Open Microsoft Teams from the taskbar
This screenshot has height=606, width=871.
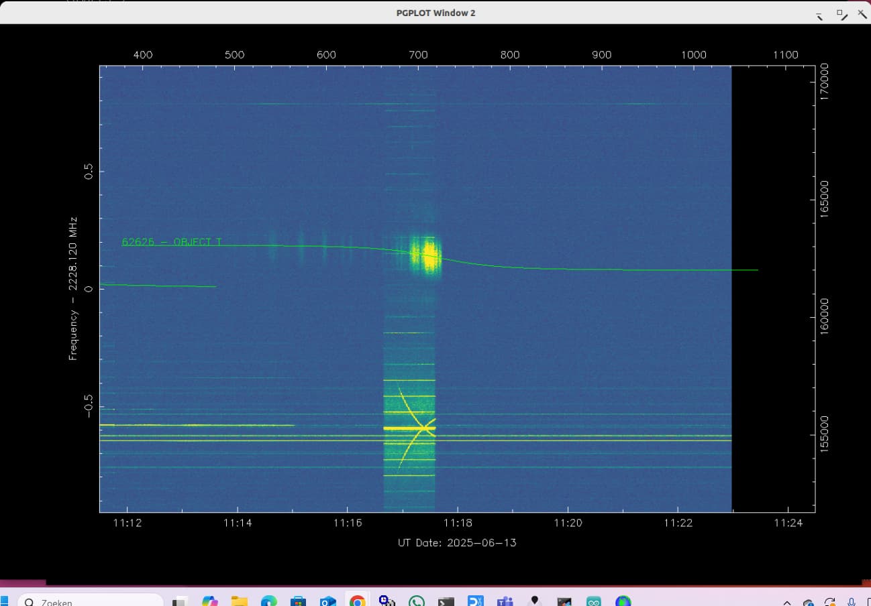pos(505,601)
